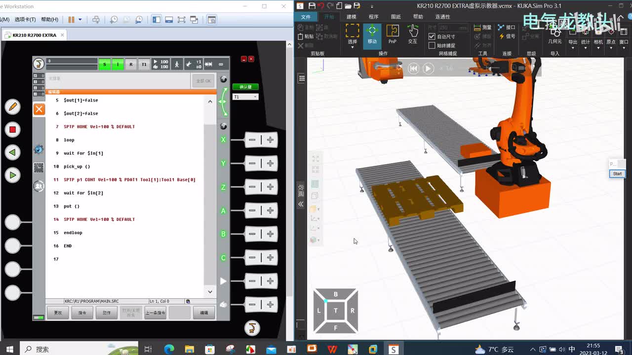Open the clock icon in pendant sidebar
Screen dimensions: 632x355
(x=39, y=168)
